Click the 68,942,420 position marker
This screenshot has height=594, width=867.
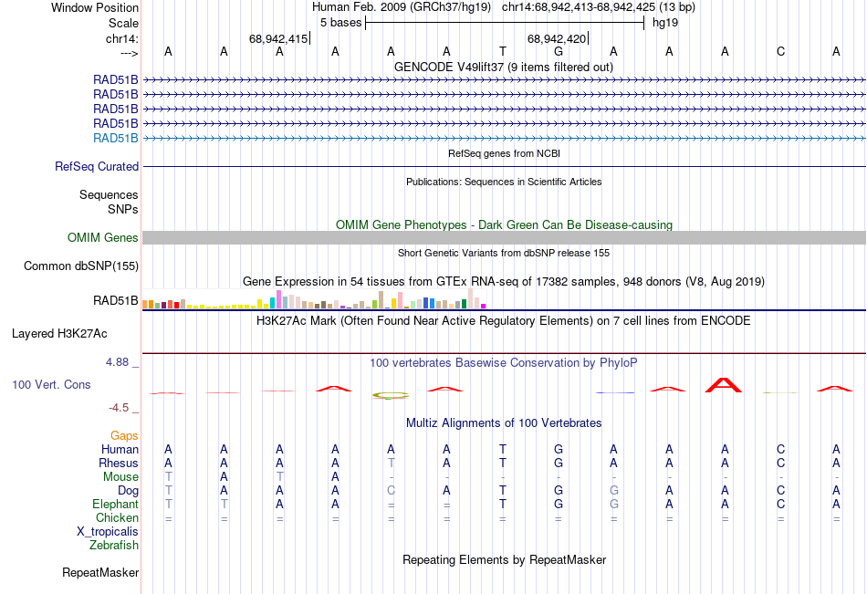(x=557, y=38)
